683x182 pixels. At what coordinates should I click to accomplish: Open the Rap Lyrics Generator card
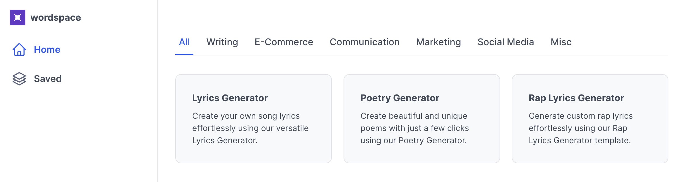click(x=590, y=119)
